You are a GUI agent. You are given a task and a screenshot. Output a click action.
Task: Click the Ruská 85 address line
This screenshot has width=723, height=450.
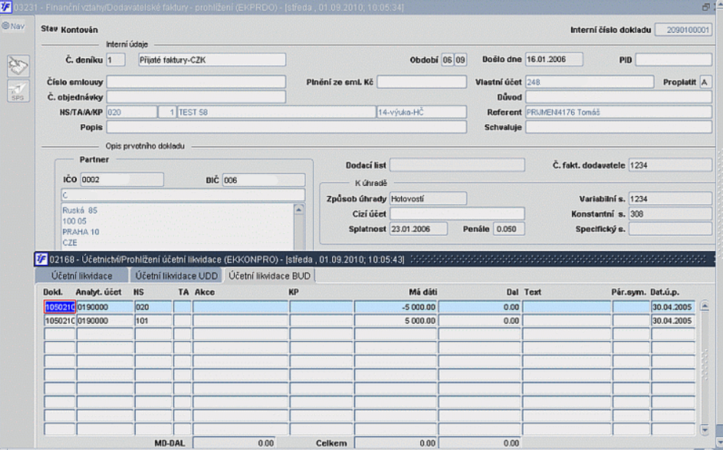80,210
